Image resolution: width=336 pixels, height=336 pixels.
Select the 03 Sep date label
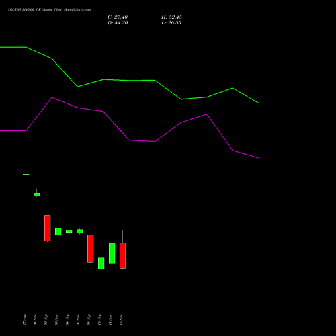click(x=56, y=320)
